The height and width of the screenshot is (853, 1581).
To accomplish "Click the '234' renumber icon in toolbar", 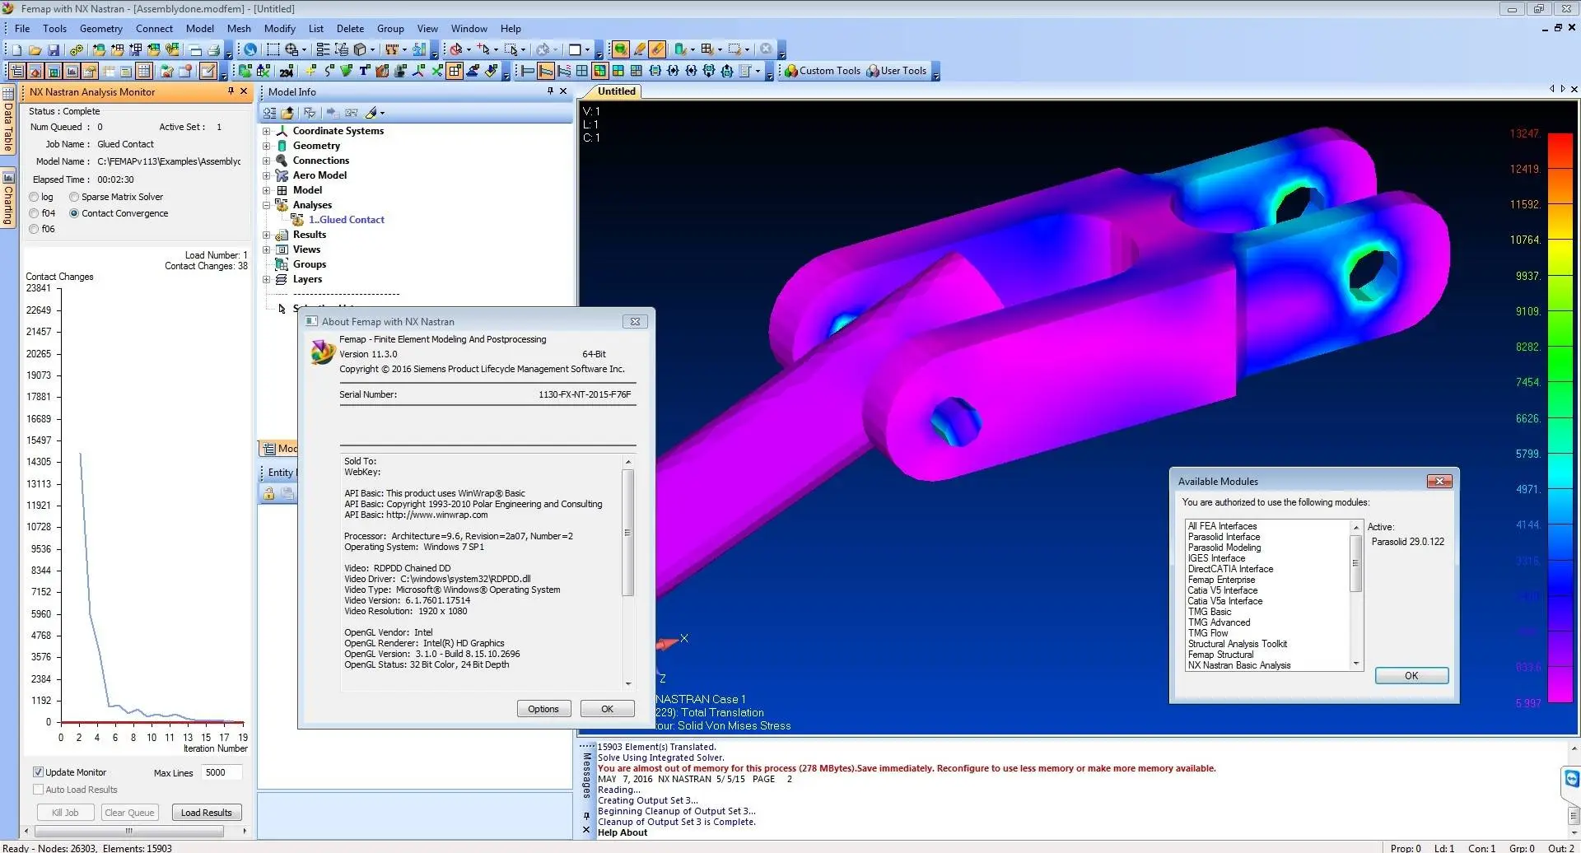I will [x=286, y=71].
